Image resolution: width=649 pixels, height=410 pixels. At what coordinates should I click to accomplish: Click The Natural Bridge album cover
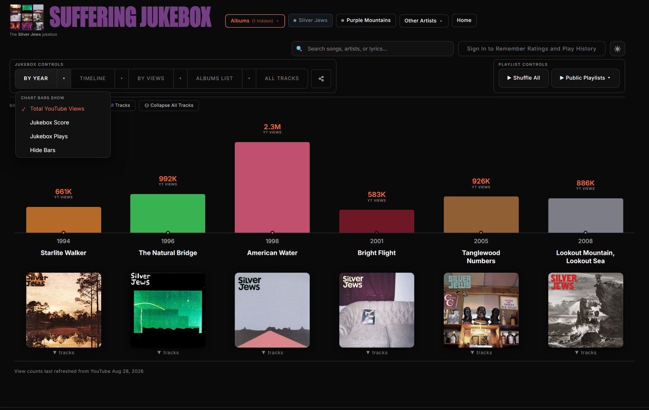[x=168, y=310]
